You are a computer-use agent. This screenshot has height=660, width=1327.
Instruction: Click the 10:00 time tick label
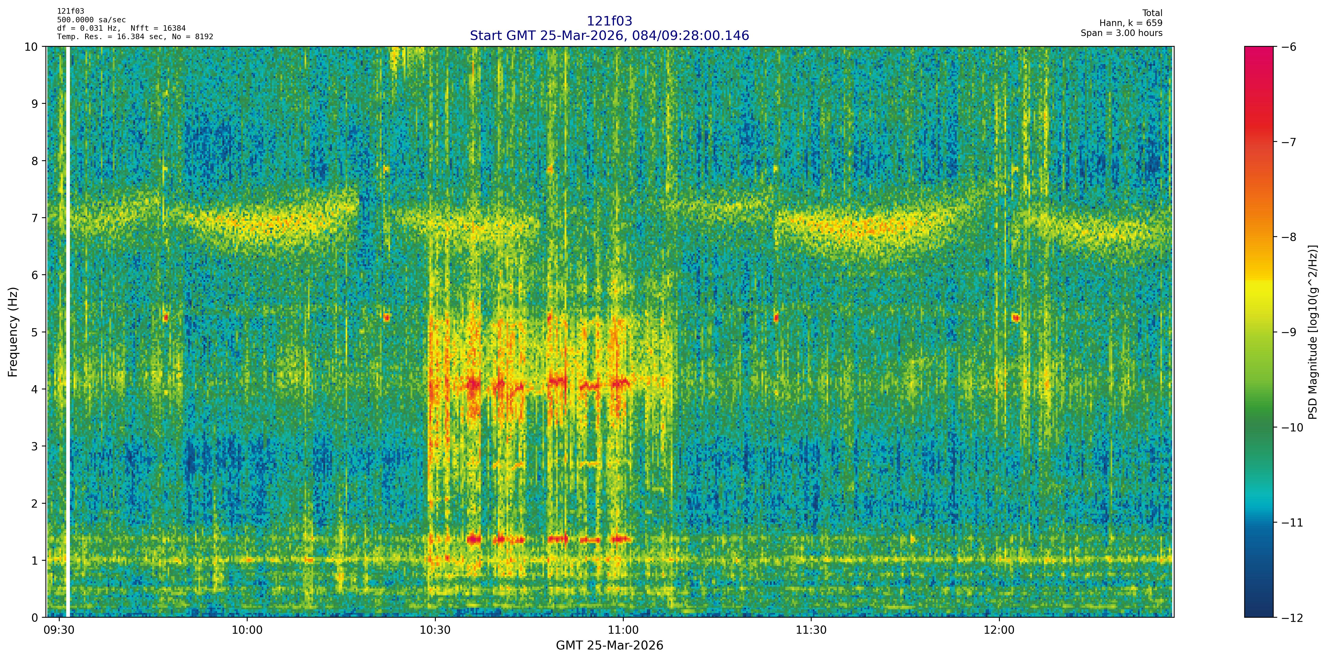[247, 631]
